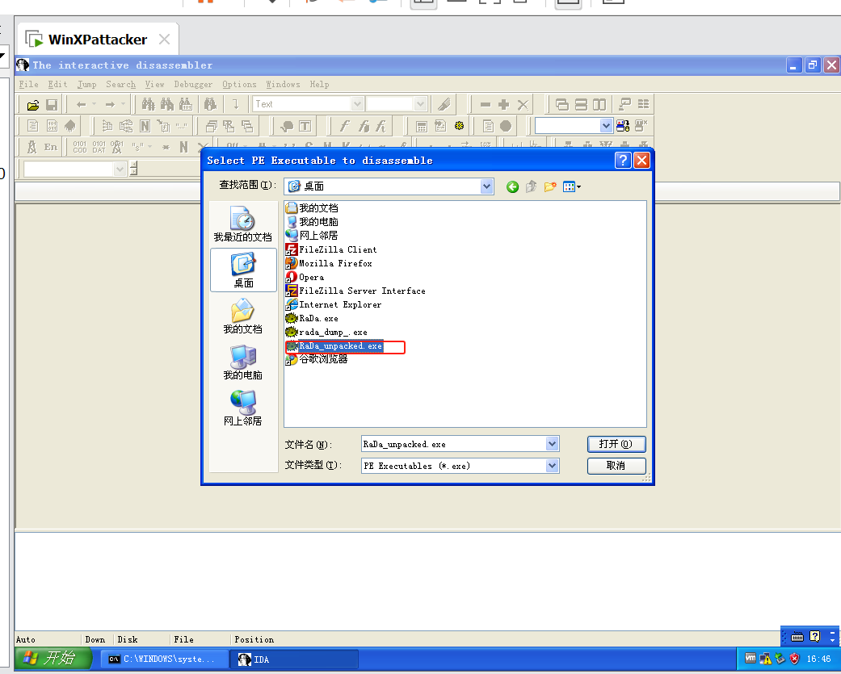Select the 桌面 desktop sidebar shortcut
This screenshot has width=841, height=674.
(x=243, y=270)
